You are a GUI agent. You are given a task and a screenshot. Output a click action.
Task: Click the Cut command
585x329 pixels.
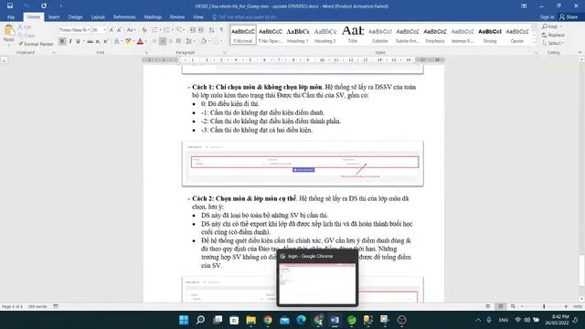[25, 27]
